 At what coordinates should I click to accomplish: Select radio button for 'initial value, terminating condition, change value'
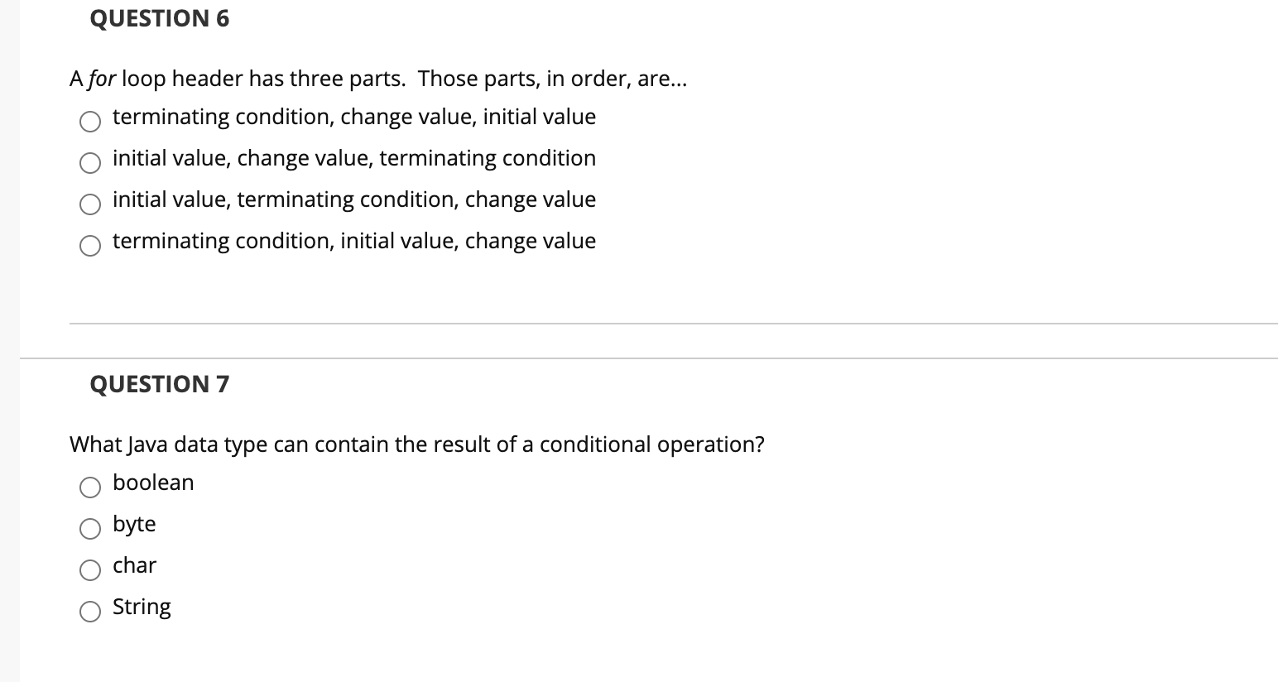tap(89, 204)
